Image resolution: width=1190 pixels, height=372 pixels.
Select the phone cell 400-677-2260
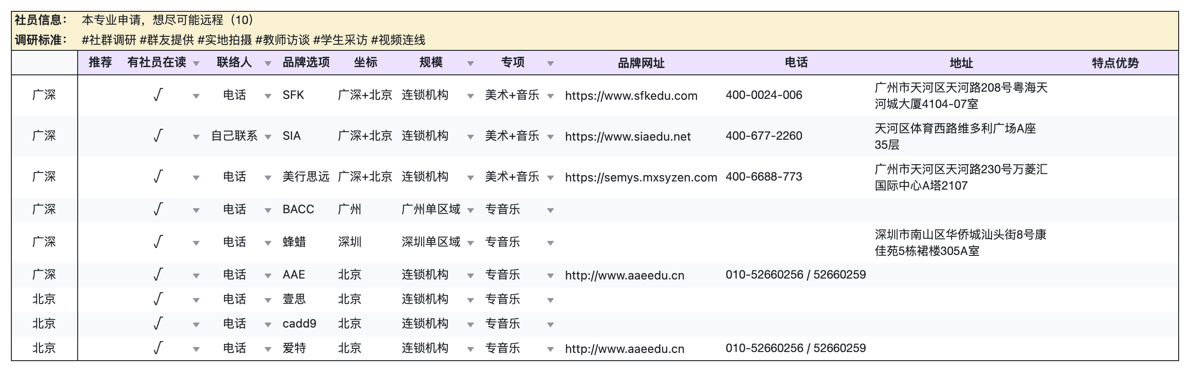764,136
